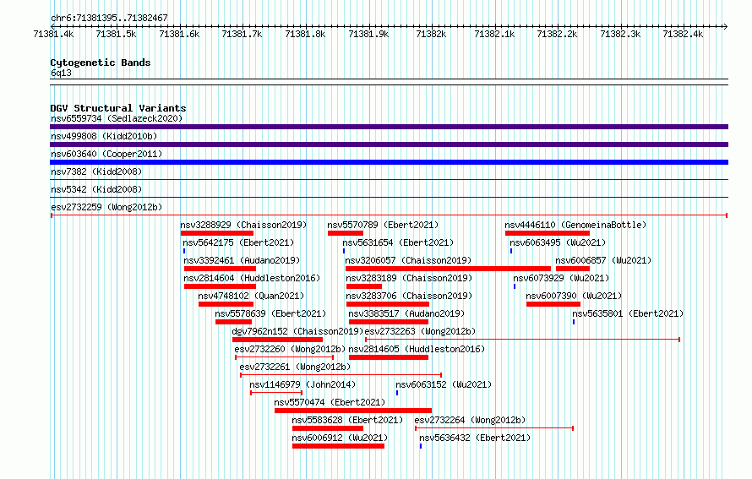This screenshot has width=752, height=479.
Task: Click the chr6:71381395..71382467 region label
Action: pyautogui.click(x=109, y=18)
